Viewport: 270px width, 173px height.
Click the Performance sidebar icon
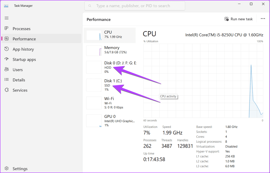(x=7, y=39)
